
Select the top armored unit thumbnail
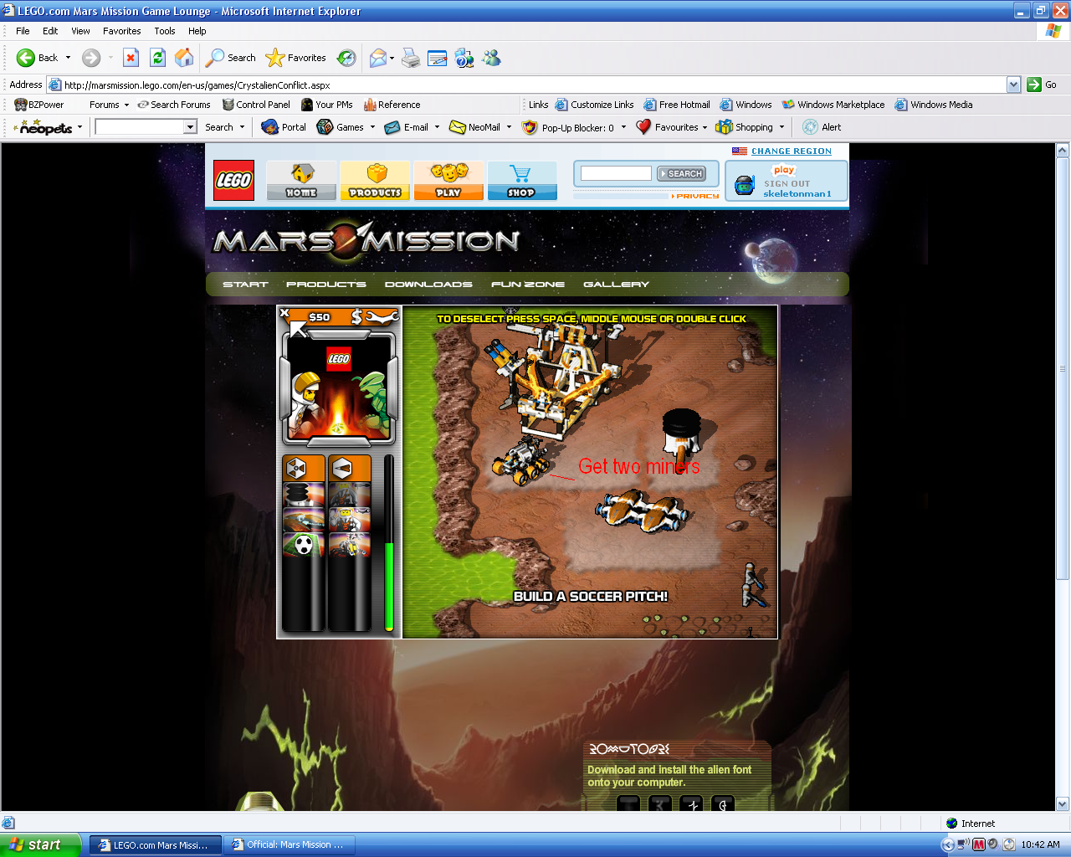[x=350, y=495]
